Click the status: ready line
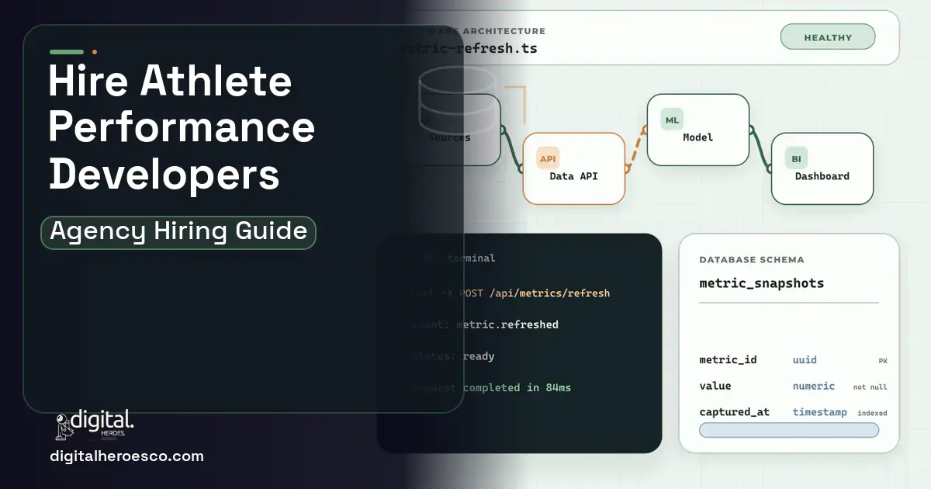This screenshot has height=489, width=931. click(453, 356)
